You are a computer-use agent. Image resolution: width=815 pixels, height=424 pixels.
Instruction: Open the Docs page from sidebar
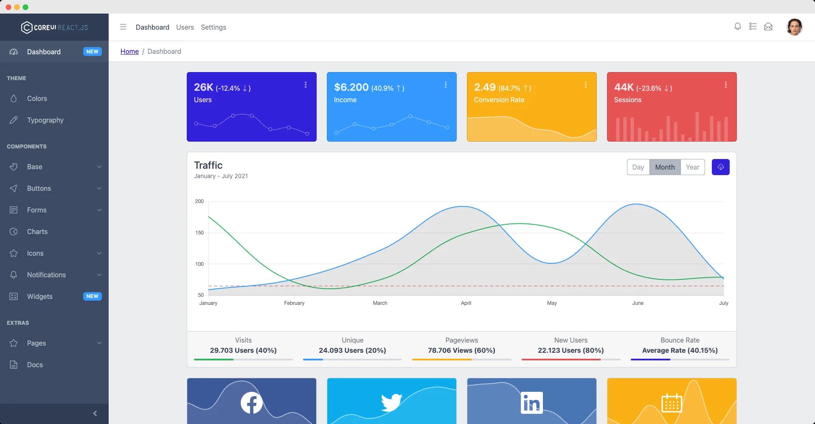pyautogui.click(x=34, y=365)
